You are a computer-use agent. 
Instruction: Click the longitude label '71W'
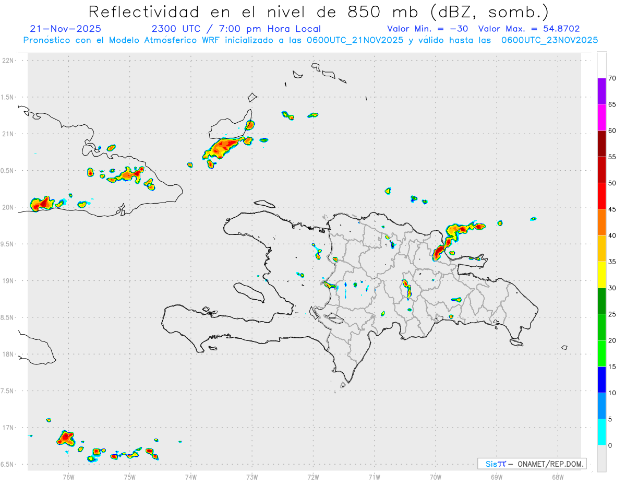[374, 477]
